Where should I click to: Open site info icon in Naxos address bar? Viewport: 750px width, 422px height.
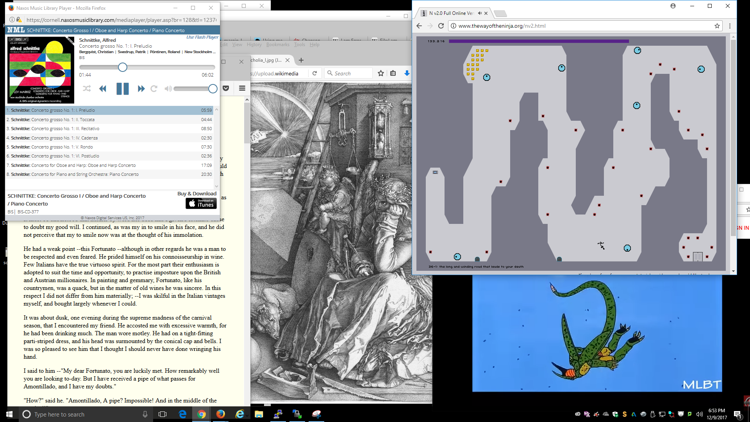point(12,20)
